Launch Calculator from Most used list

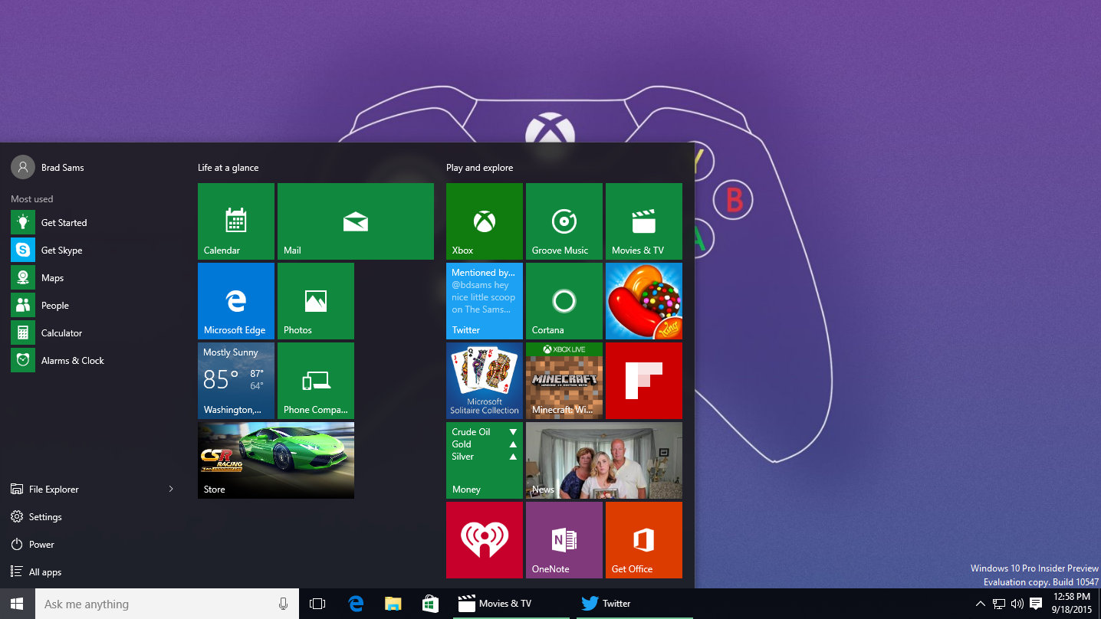[x=92, y=333]
